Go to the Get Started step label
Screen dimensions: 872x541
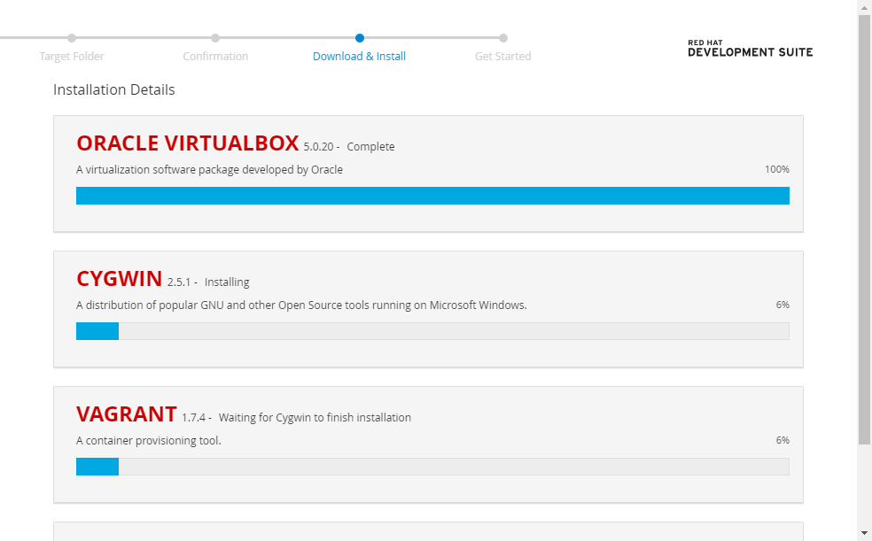click(x=502, y=57)
